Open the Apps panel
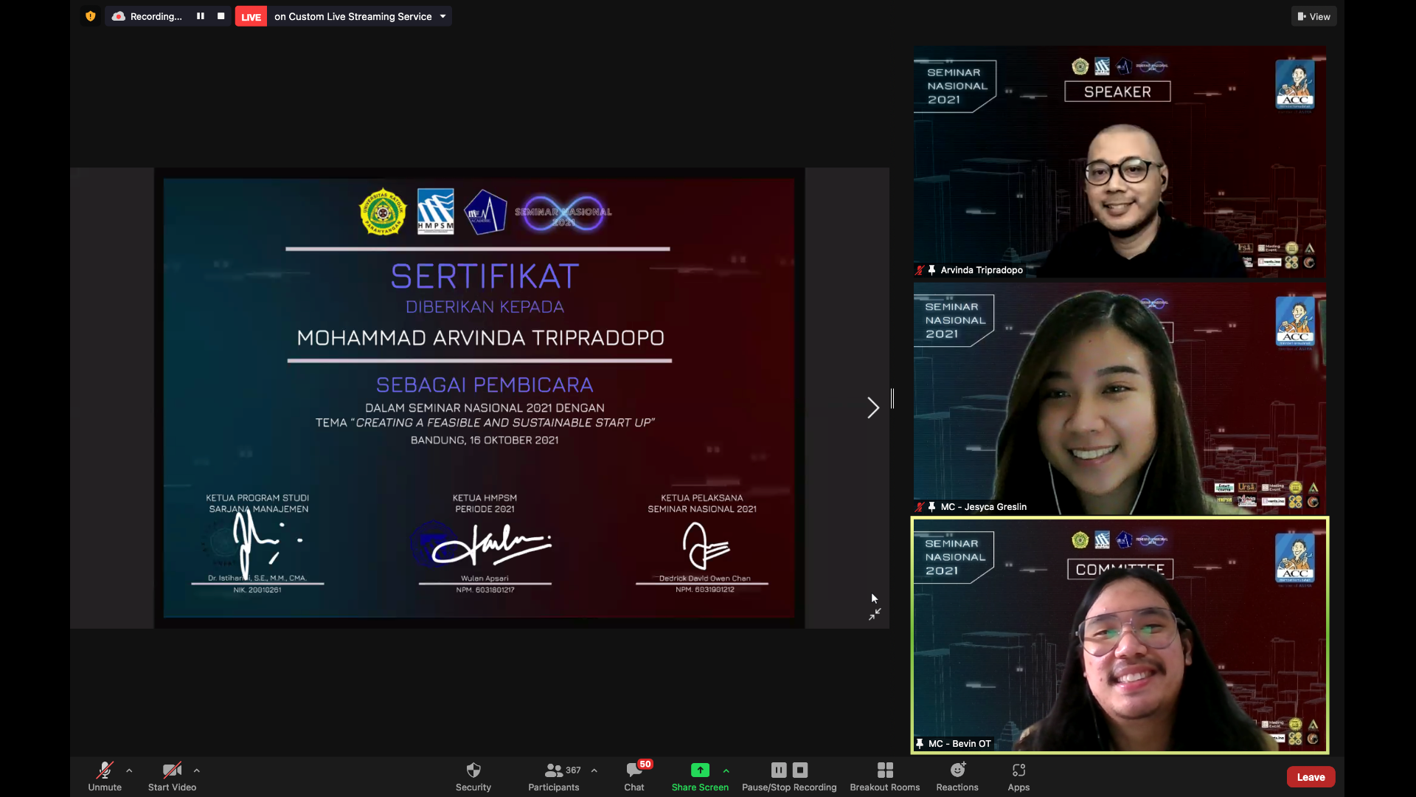Viewport: 1416px width, 797px height. [1018, 776]
